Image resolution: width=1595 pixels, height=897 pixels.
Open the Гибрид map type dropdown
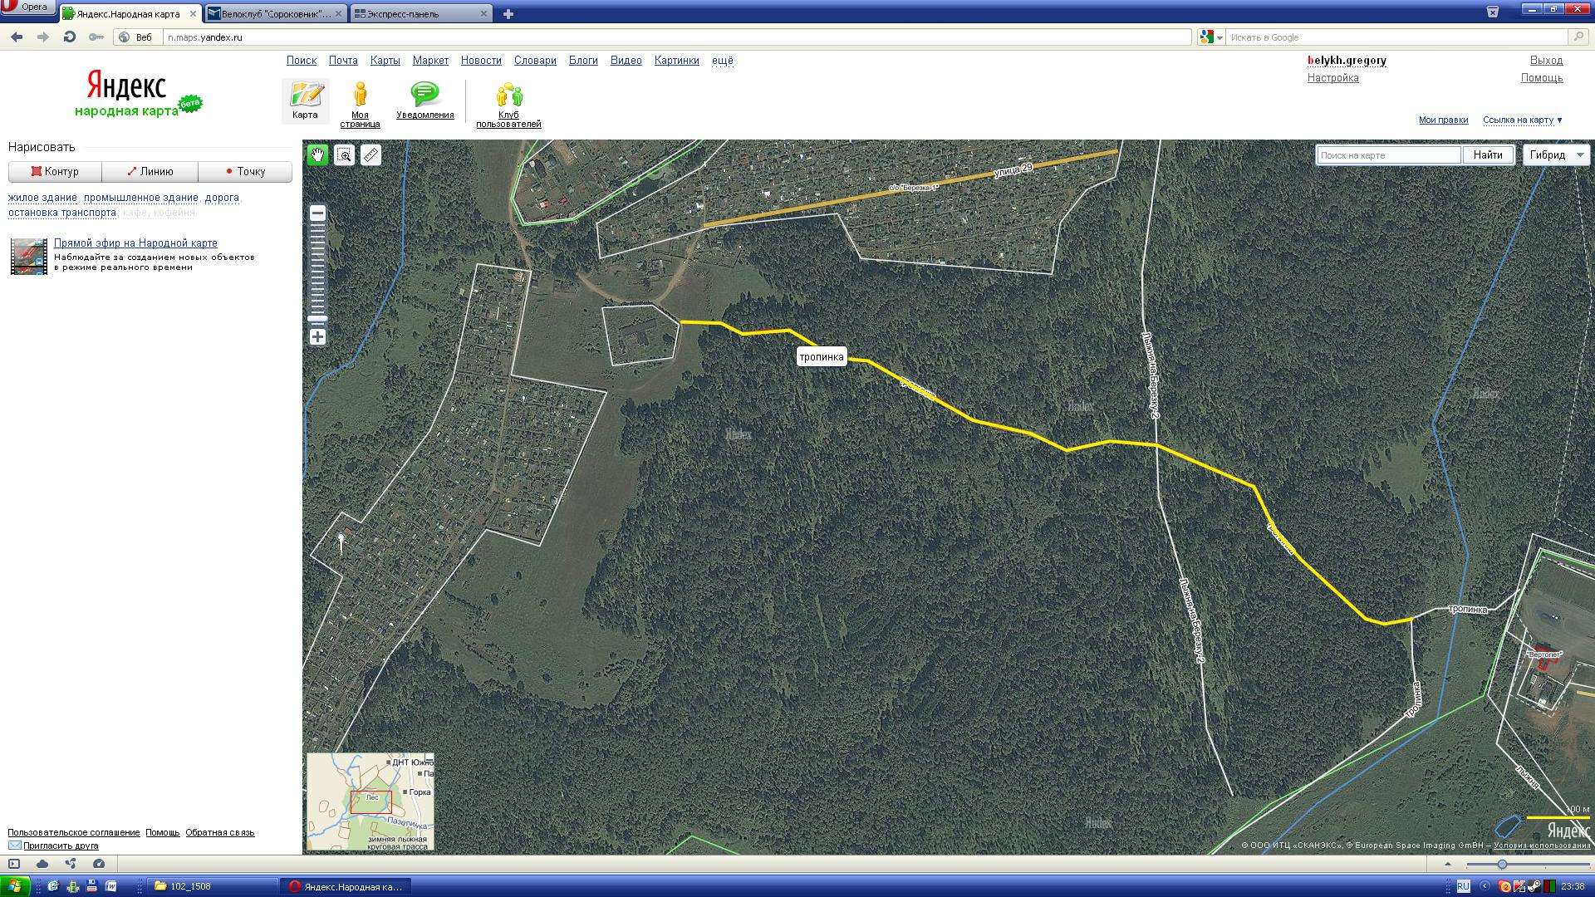point(1556,155)
